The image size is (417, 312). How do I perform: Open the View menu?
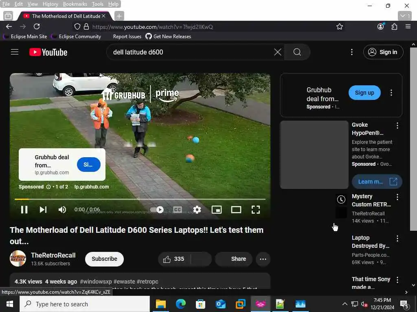(33, 4)
